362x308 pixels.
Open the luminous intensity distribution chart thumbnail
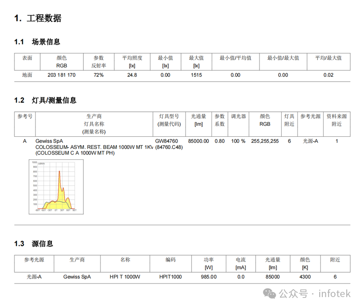click(55, 187)
